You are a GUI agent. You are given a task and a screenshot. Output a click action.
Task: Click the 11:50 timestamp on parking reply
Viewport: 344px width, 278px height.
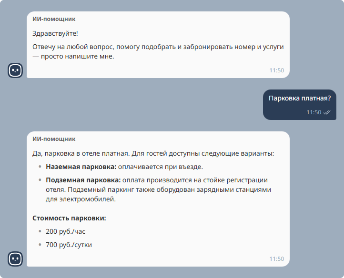click(x=277, y=259)
